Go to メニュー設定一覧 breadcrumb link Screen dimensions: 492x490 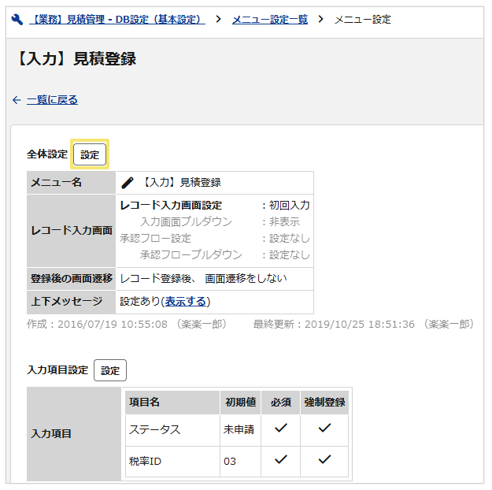[x=270, y=20]
